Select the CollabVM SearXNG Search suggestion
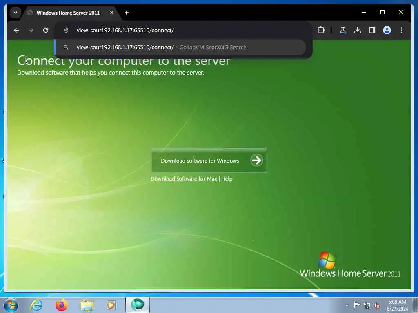This screenshot has width=418, height=313. tap(180, 47)
